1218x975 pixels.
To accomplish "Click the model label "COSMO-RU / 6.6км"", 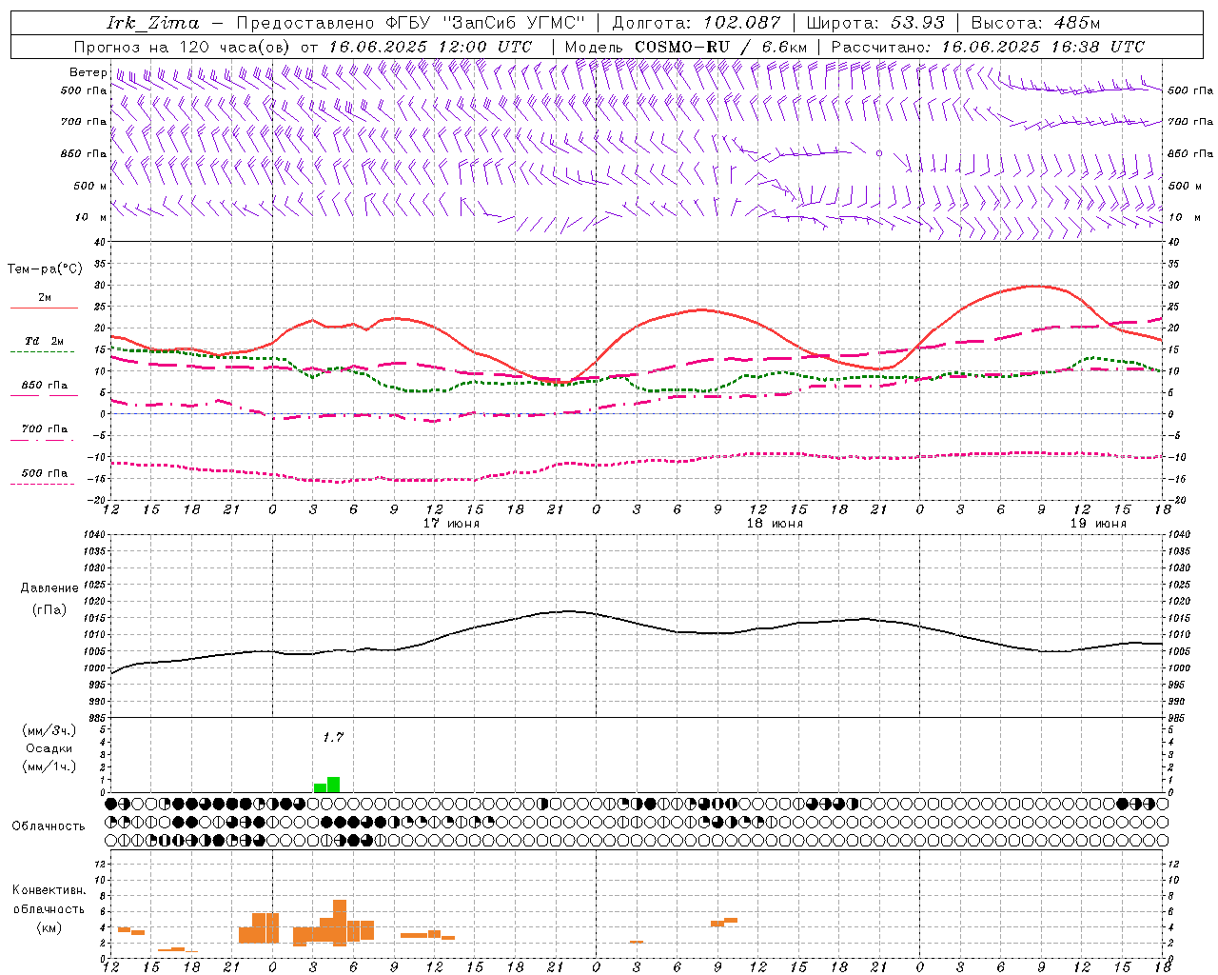I will pyautogui.click(x=720, y=47).
